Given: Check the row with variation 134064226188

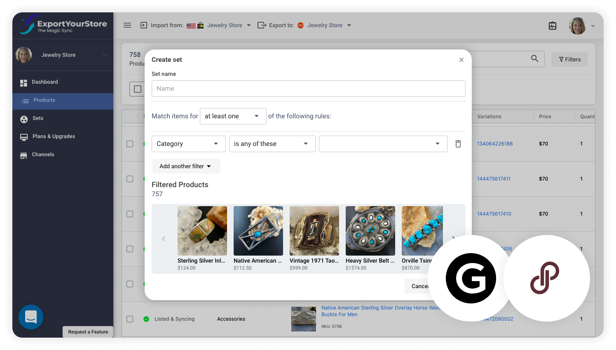Looking at the screenshot, I should tap(130, 144).
